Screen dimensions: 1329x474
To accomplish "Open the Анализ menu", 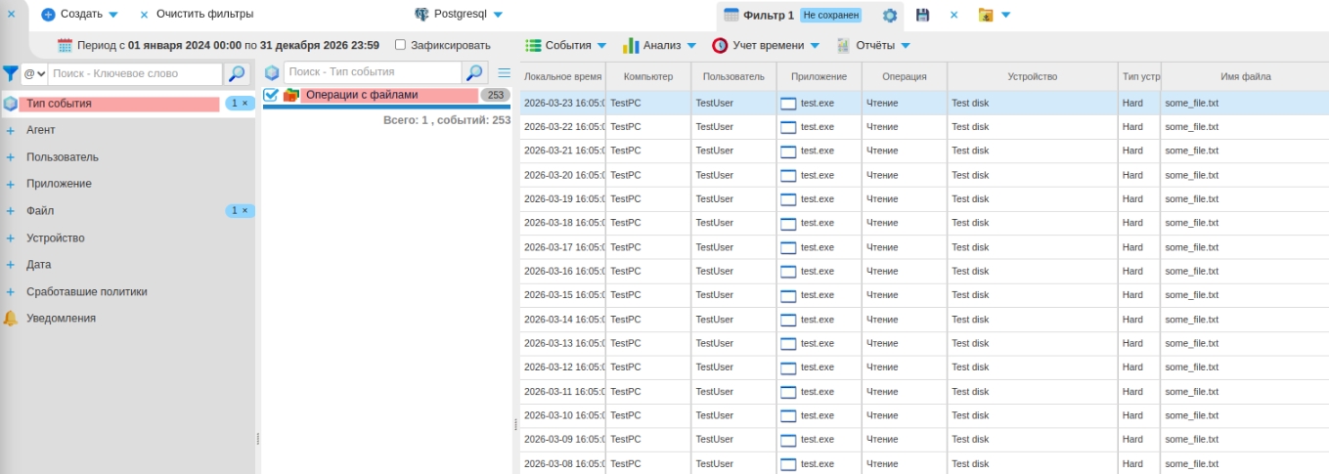I will coord(660,45).
